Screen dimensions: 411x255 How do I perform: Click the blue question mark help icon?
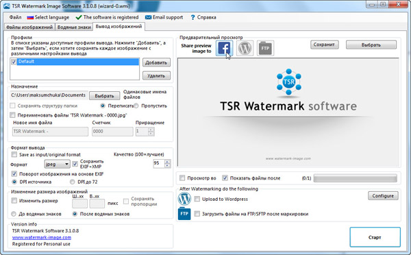(x=192, y=17)
